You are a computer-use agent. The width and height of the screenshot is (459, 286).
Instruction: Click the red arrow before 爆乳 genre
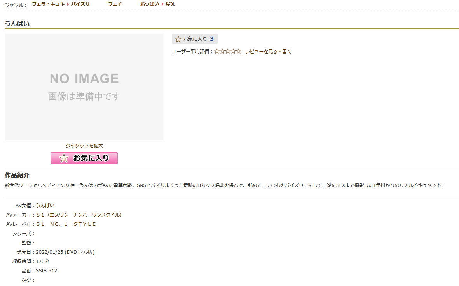coord(162,5)
